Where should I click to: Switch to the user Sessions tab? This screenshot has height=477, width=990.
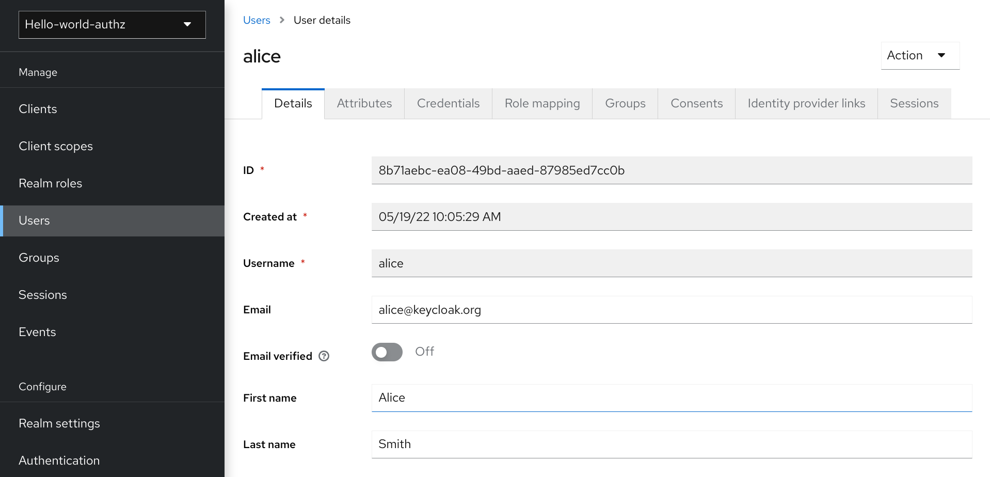[914, 104]
